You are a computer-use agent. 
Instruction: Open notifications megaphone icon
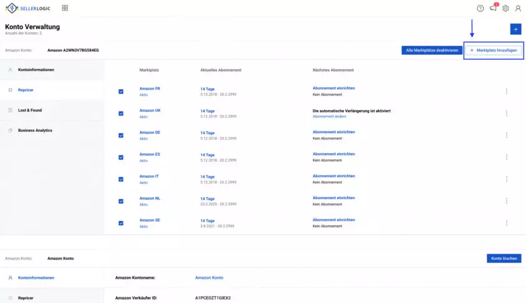[493, 8]
